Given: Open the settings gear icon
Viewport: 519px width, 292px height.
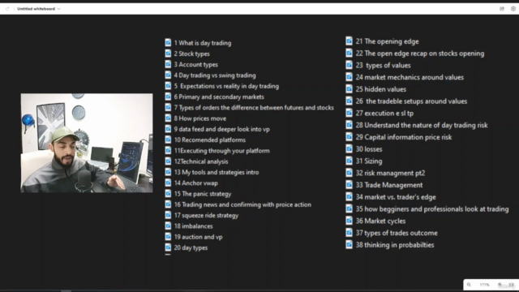Looking at the screenshot, I should 513,9.
